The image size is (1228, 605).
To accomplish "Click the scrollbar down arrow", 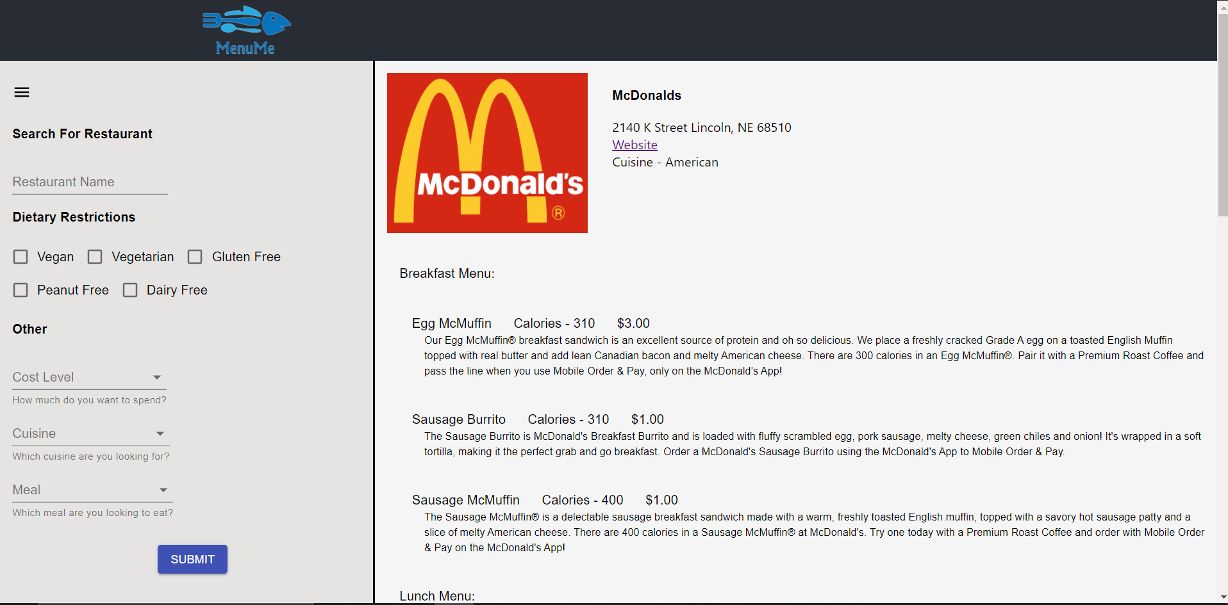I will point(1223,598).
